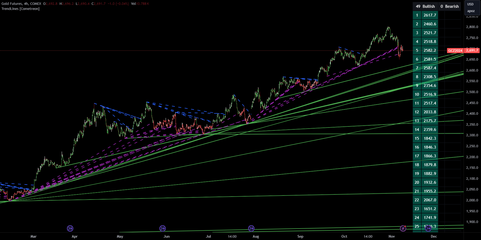Click the 1651.2 trendline value
This screenshot has width=481, height=240.
click(x=430, y=209)
